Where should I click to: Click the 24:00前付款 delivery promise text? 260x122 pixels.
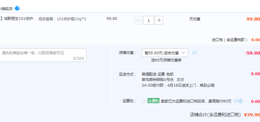coord(178,85)
